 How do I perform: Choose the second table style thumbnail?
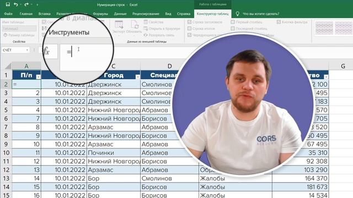[x=344, y=28]
